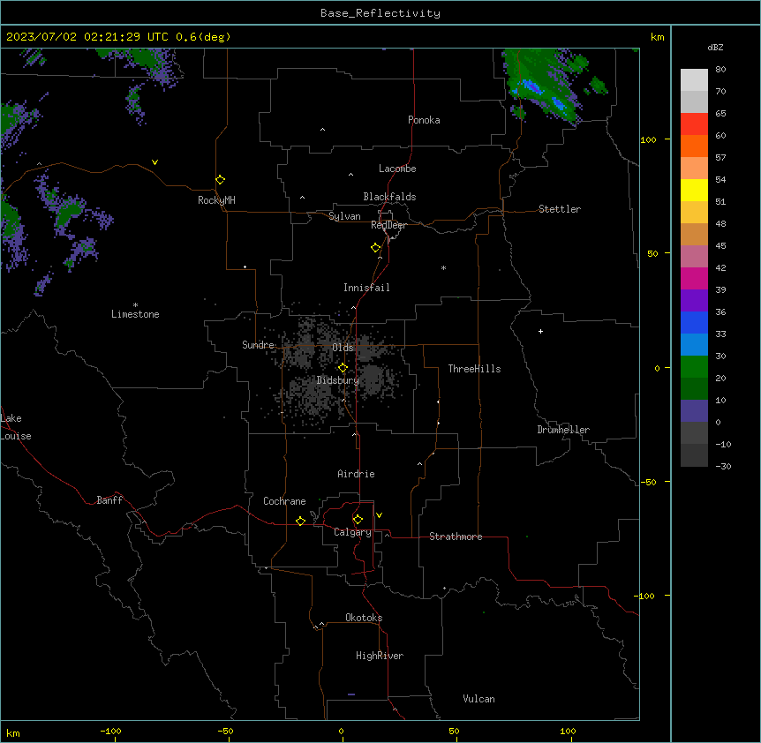The image size is (761, 743).
Task: Click the Ponoka label
Action: coord(424,120)
